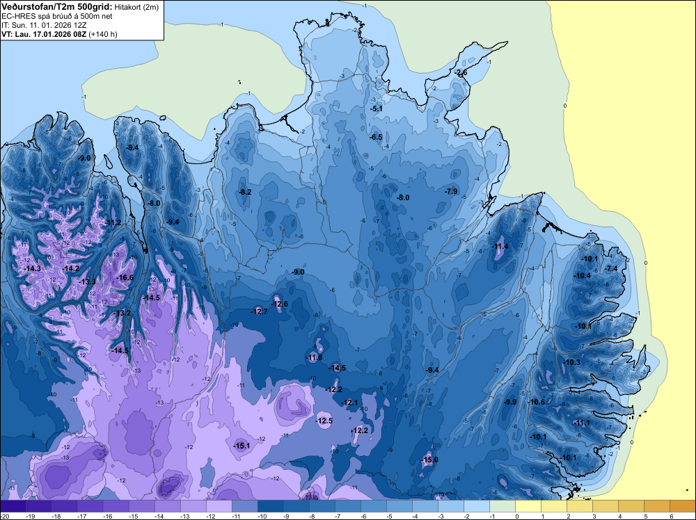The height and width of the screenshot is (520, 696).
Task: Click the valid time 'VT: Lau. 17.01.2026 08Z (+140 h)'
Action: coord(59,34)
